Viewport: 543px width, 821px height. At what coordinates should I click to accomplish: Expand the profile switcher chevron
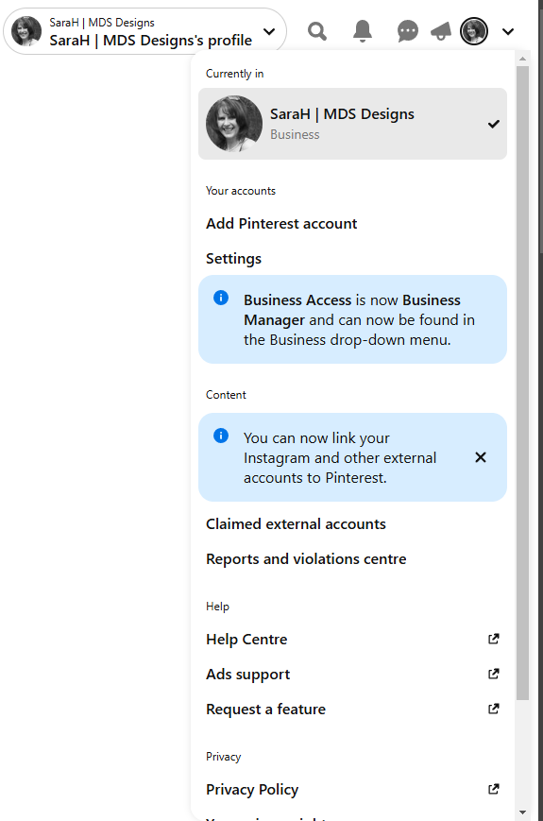[x=269, y=31]
